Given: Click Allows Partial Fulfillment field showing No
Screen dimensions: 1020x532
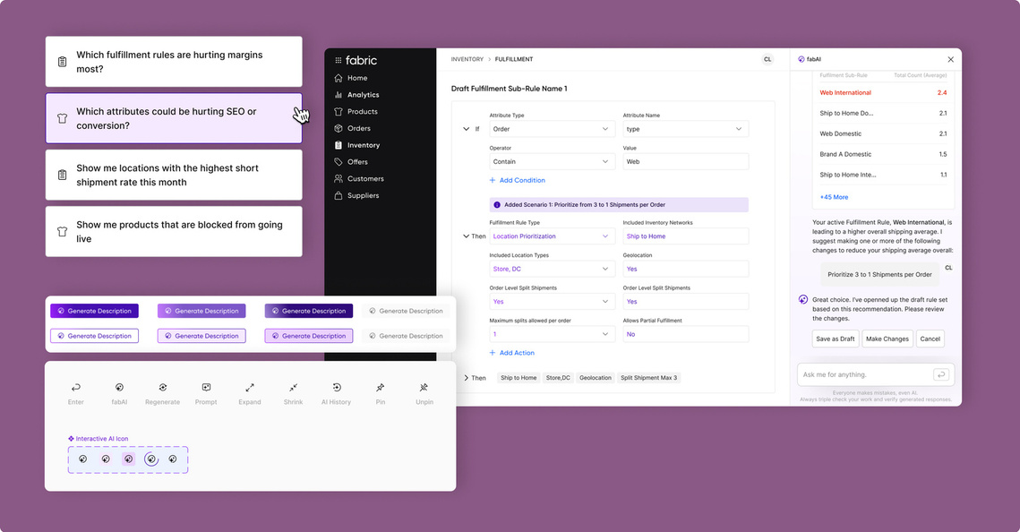Looking at the screenshot, I should pos(686,334).
